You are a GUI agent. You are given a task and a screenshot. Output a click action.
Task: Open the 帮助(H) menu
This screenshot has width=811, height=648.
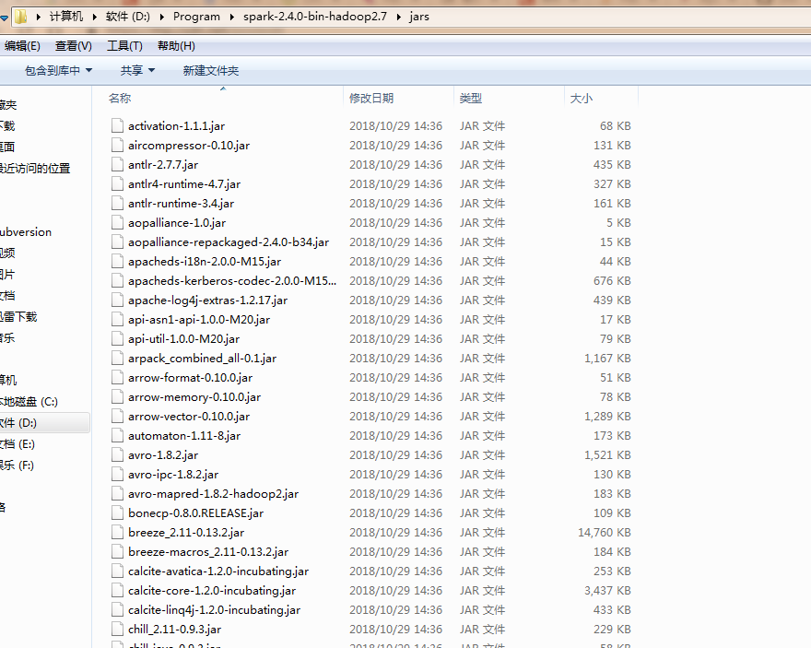click(176, 46)
